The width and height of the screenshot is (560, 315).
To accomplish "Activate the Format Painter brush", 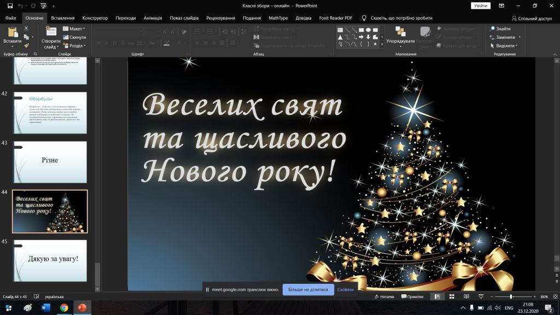I will click(x=26, y=45).
